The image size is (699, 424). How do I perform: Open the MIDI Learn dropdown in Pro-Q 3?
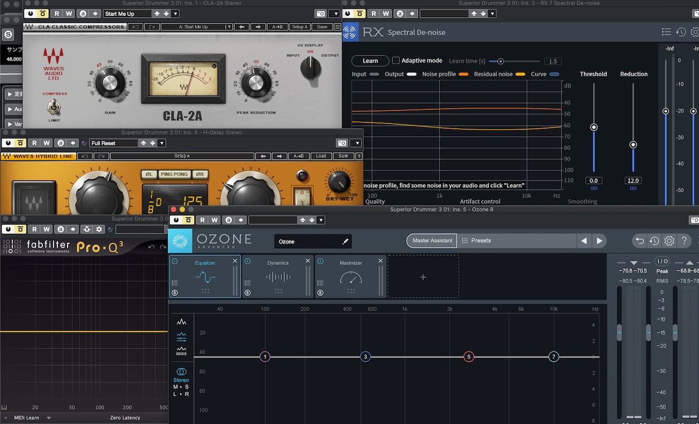[49, 418]
